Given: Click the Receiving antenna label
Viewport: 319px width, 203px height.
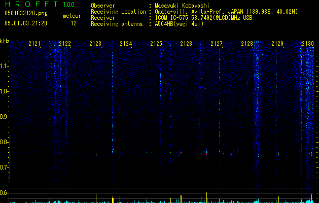Looking at the screenshot, I should point(117,24).
